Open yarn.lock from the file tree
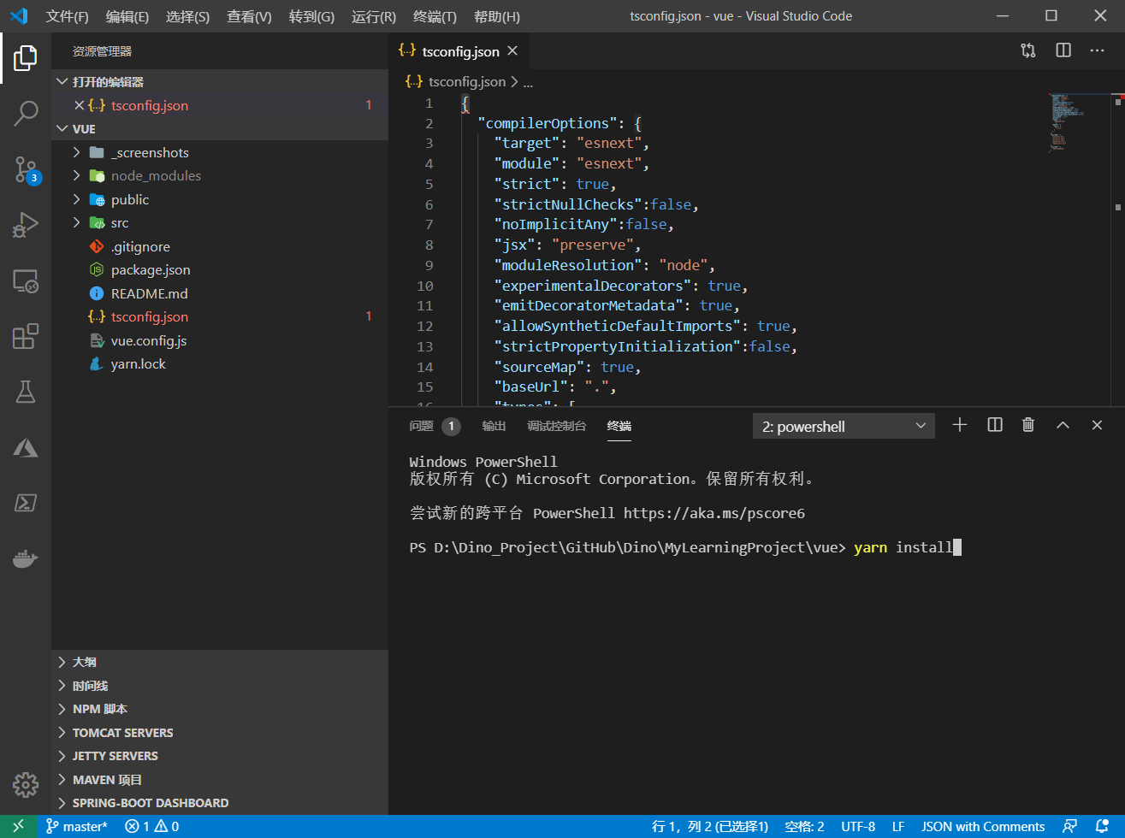 tap(220, 363)
